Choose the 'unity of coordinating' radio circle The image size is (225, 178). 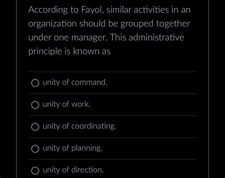point(35,127)
